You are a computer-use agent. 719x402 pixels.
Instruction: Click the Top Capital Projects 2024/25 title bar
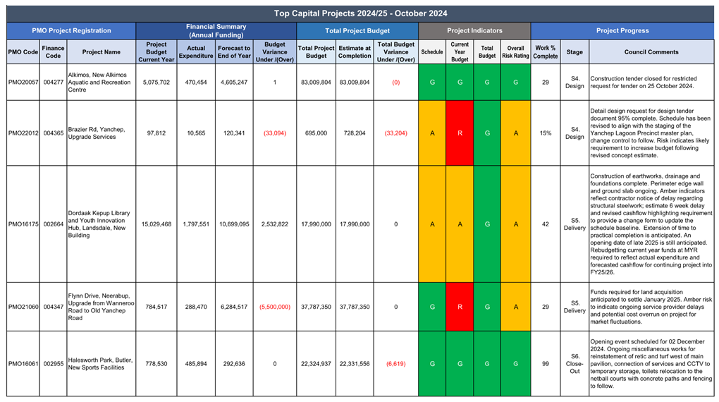pyautogui.click(x=359, y=13)
